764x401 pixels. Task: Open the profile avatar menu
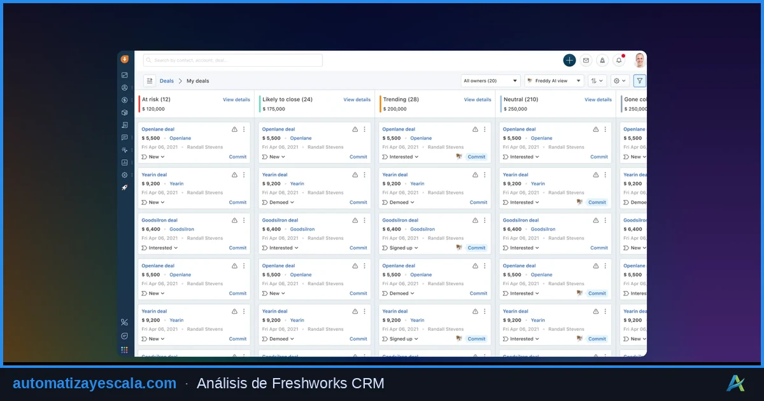point(639,60)
